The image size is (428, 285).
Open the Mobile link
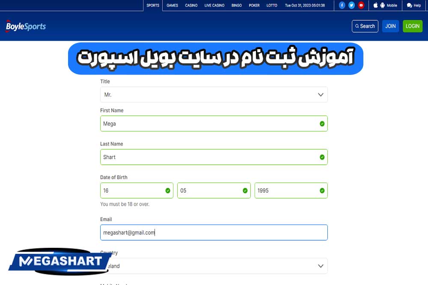click(x=392, y=5)
